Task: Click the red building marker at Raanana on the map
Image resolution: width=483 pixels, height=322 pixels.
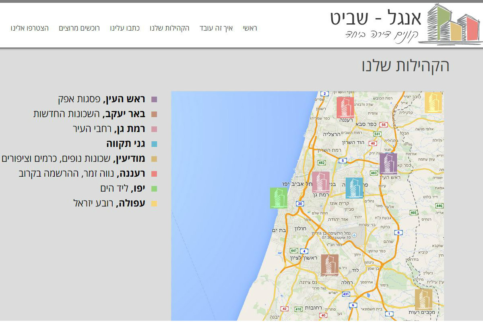Action: click(x=345, y=107)
